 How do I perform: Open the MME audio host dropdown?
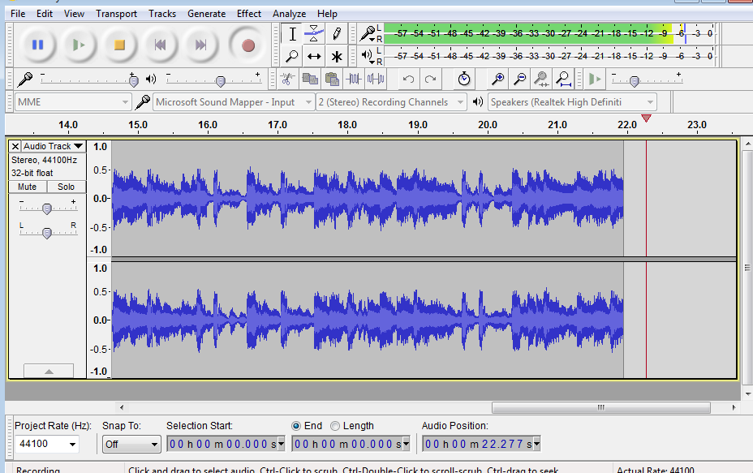click(x=72, y=101)
